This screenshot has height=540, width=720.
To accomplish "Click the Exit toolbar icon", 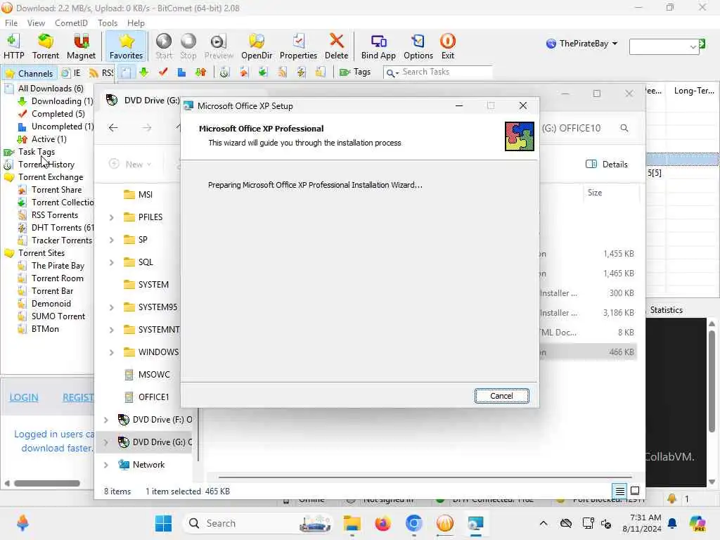I will coord(448,46).
